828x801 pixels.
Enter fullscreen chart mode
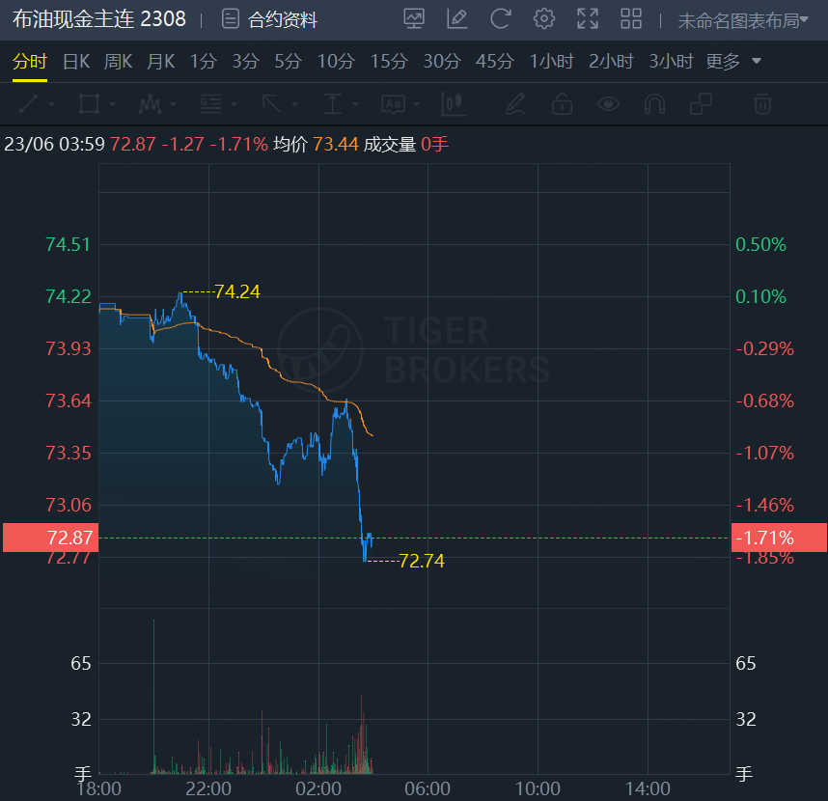tap(587, 18)
